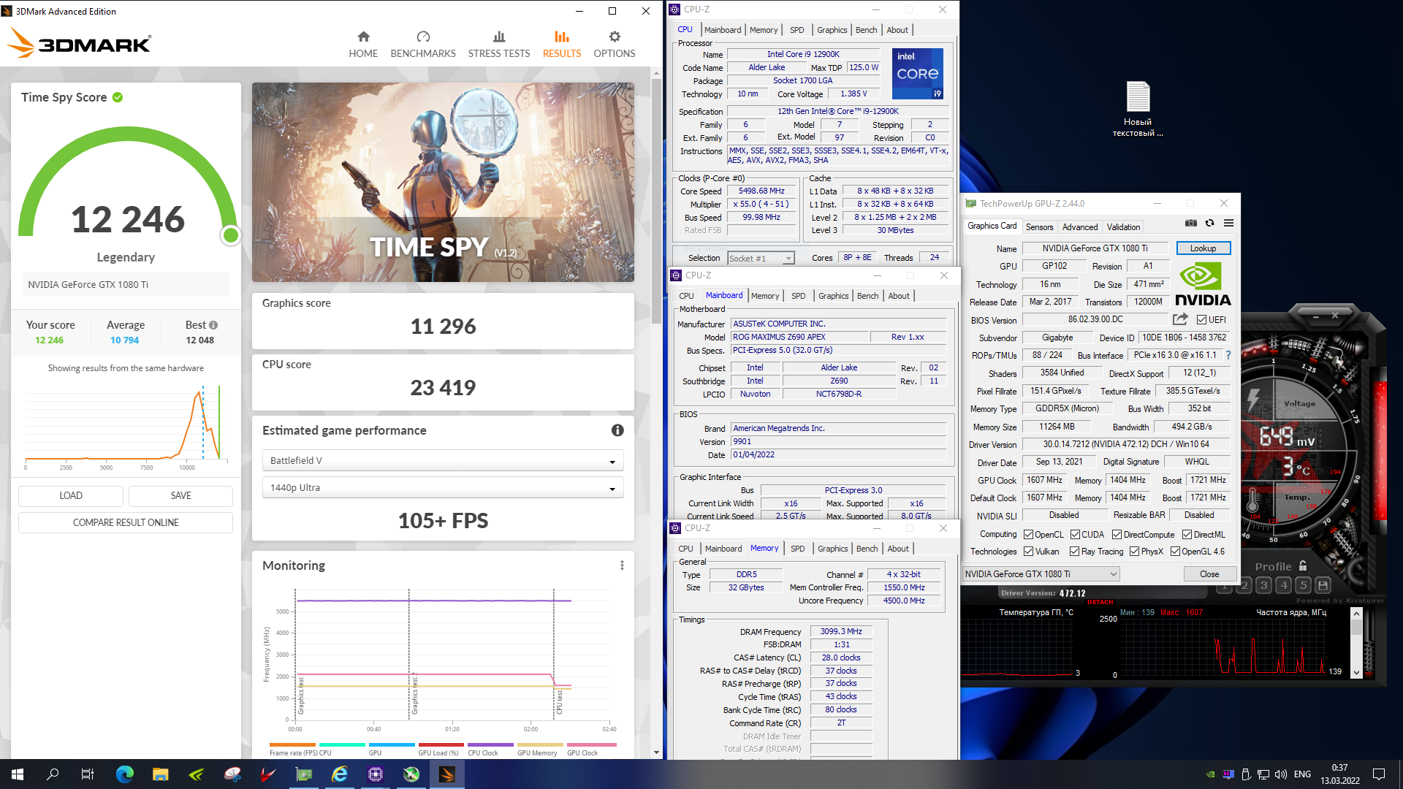This screenshot has width=1403, height=789.
Task: Open Graphics tab in the CPU-Z memory timings window
Action: point(832,549)
